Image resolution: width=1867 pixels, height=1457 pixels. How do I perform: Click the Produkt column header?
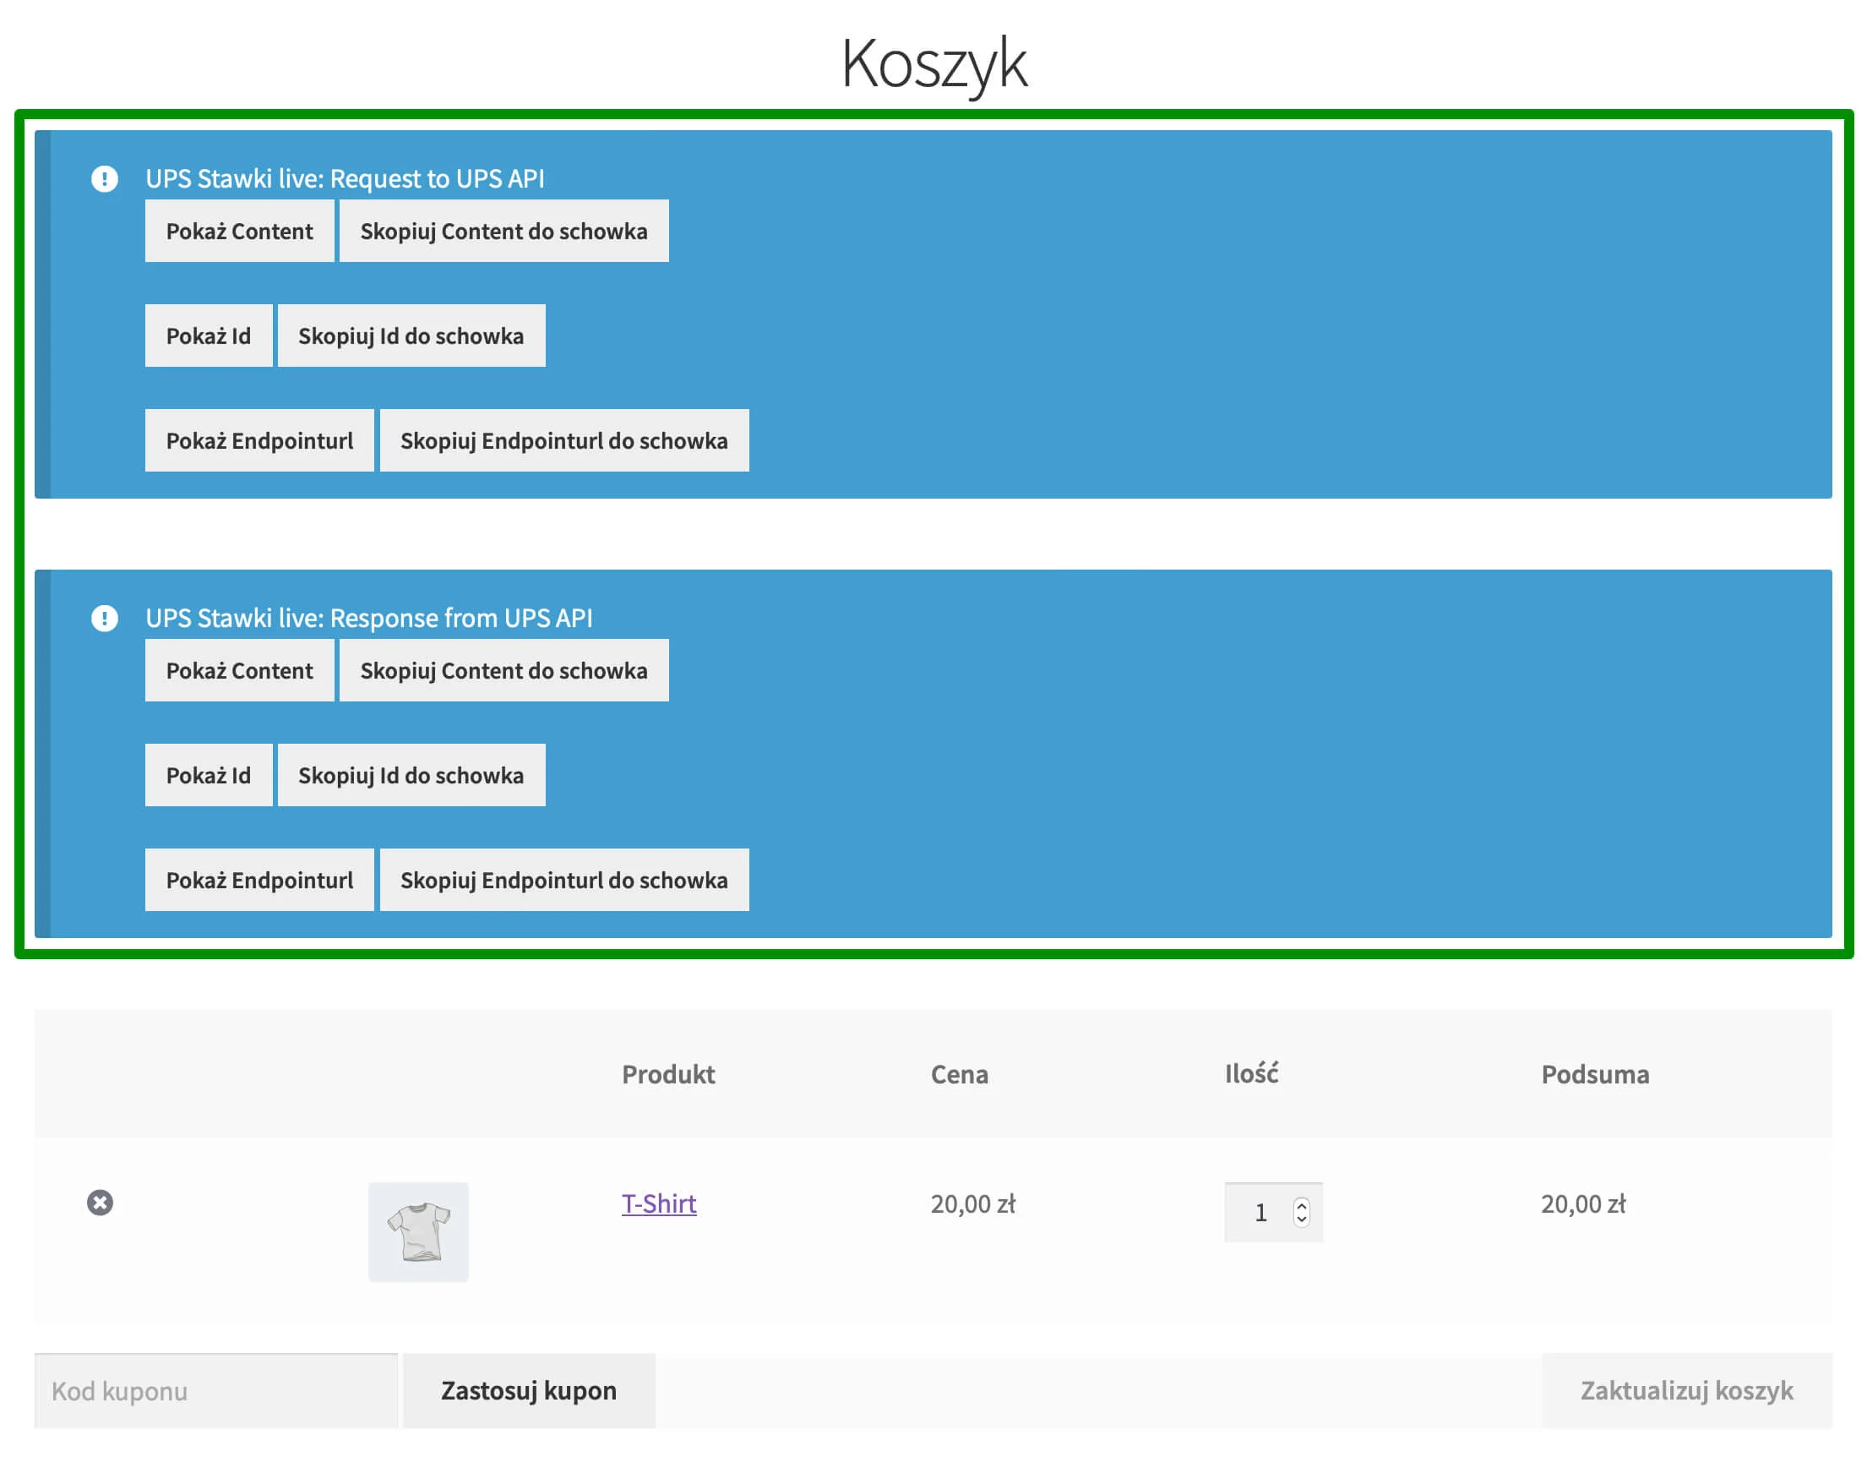[x=668, y=1075]
